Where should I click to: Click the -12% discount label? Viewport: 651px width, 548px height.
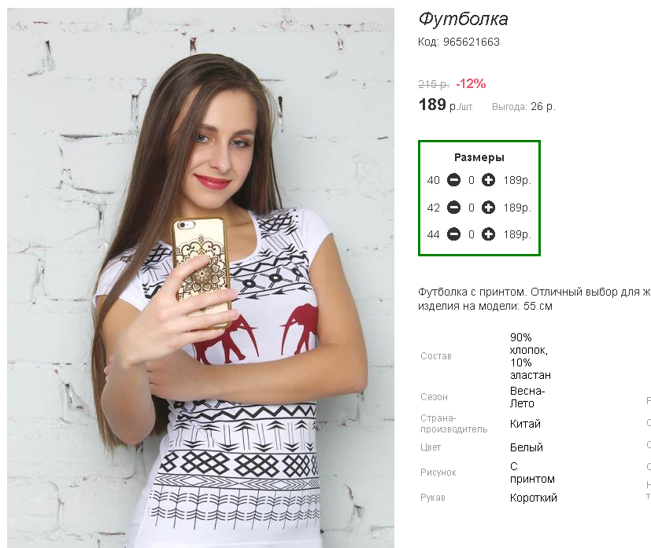tap(471, 84)
